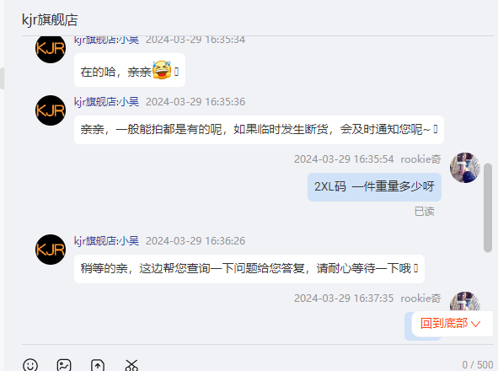
Task: Select the 2XL码 一件重量多少呀 message bubble
Action: click(x=374, y=187)
